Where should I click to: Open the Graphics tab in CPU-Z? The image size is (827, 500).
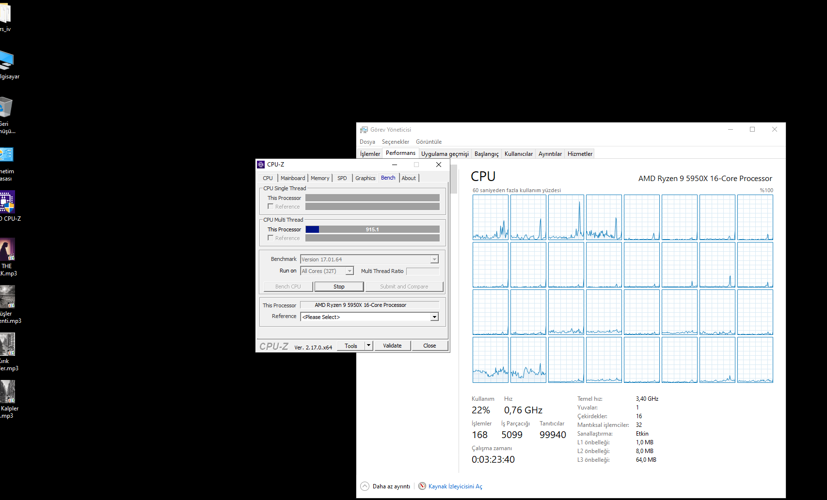pyautogui.click(x=366, y=178)
